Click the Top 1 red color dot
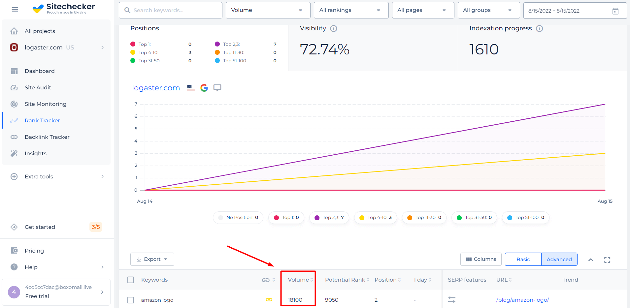Image resolution: width=630 pixels, height=308 pixels. (133, 44)
